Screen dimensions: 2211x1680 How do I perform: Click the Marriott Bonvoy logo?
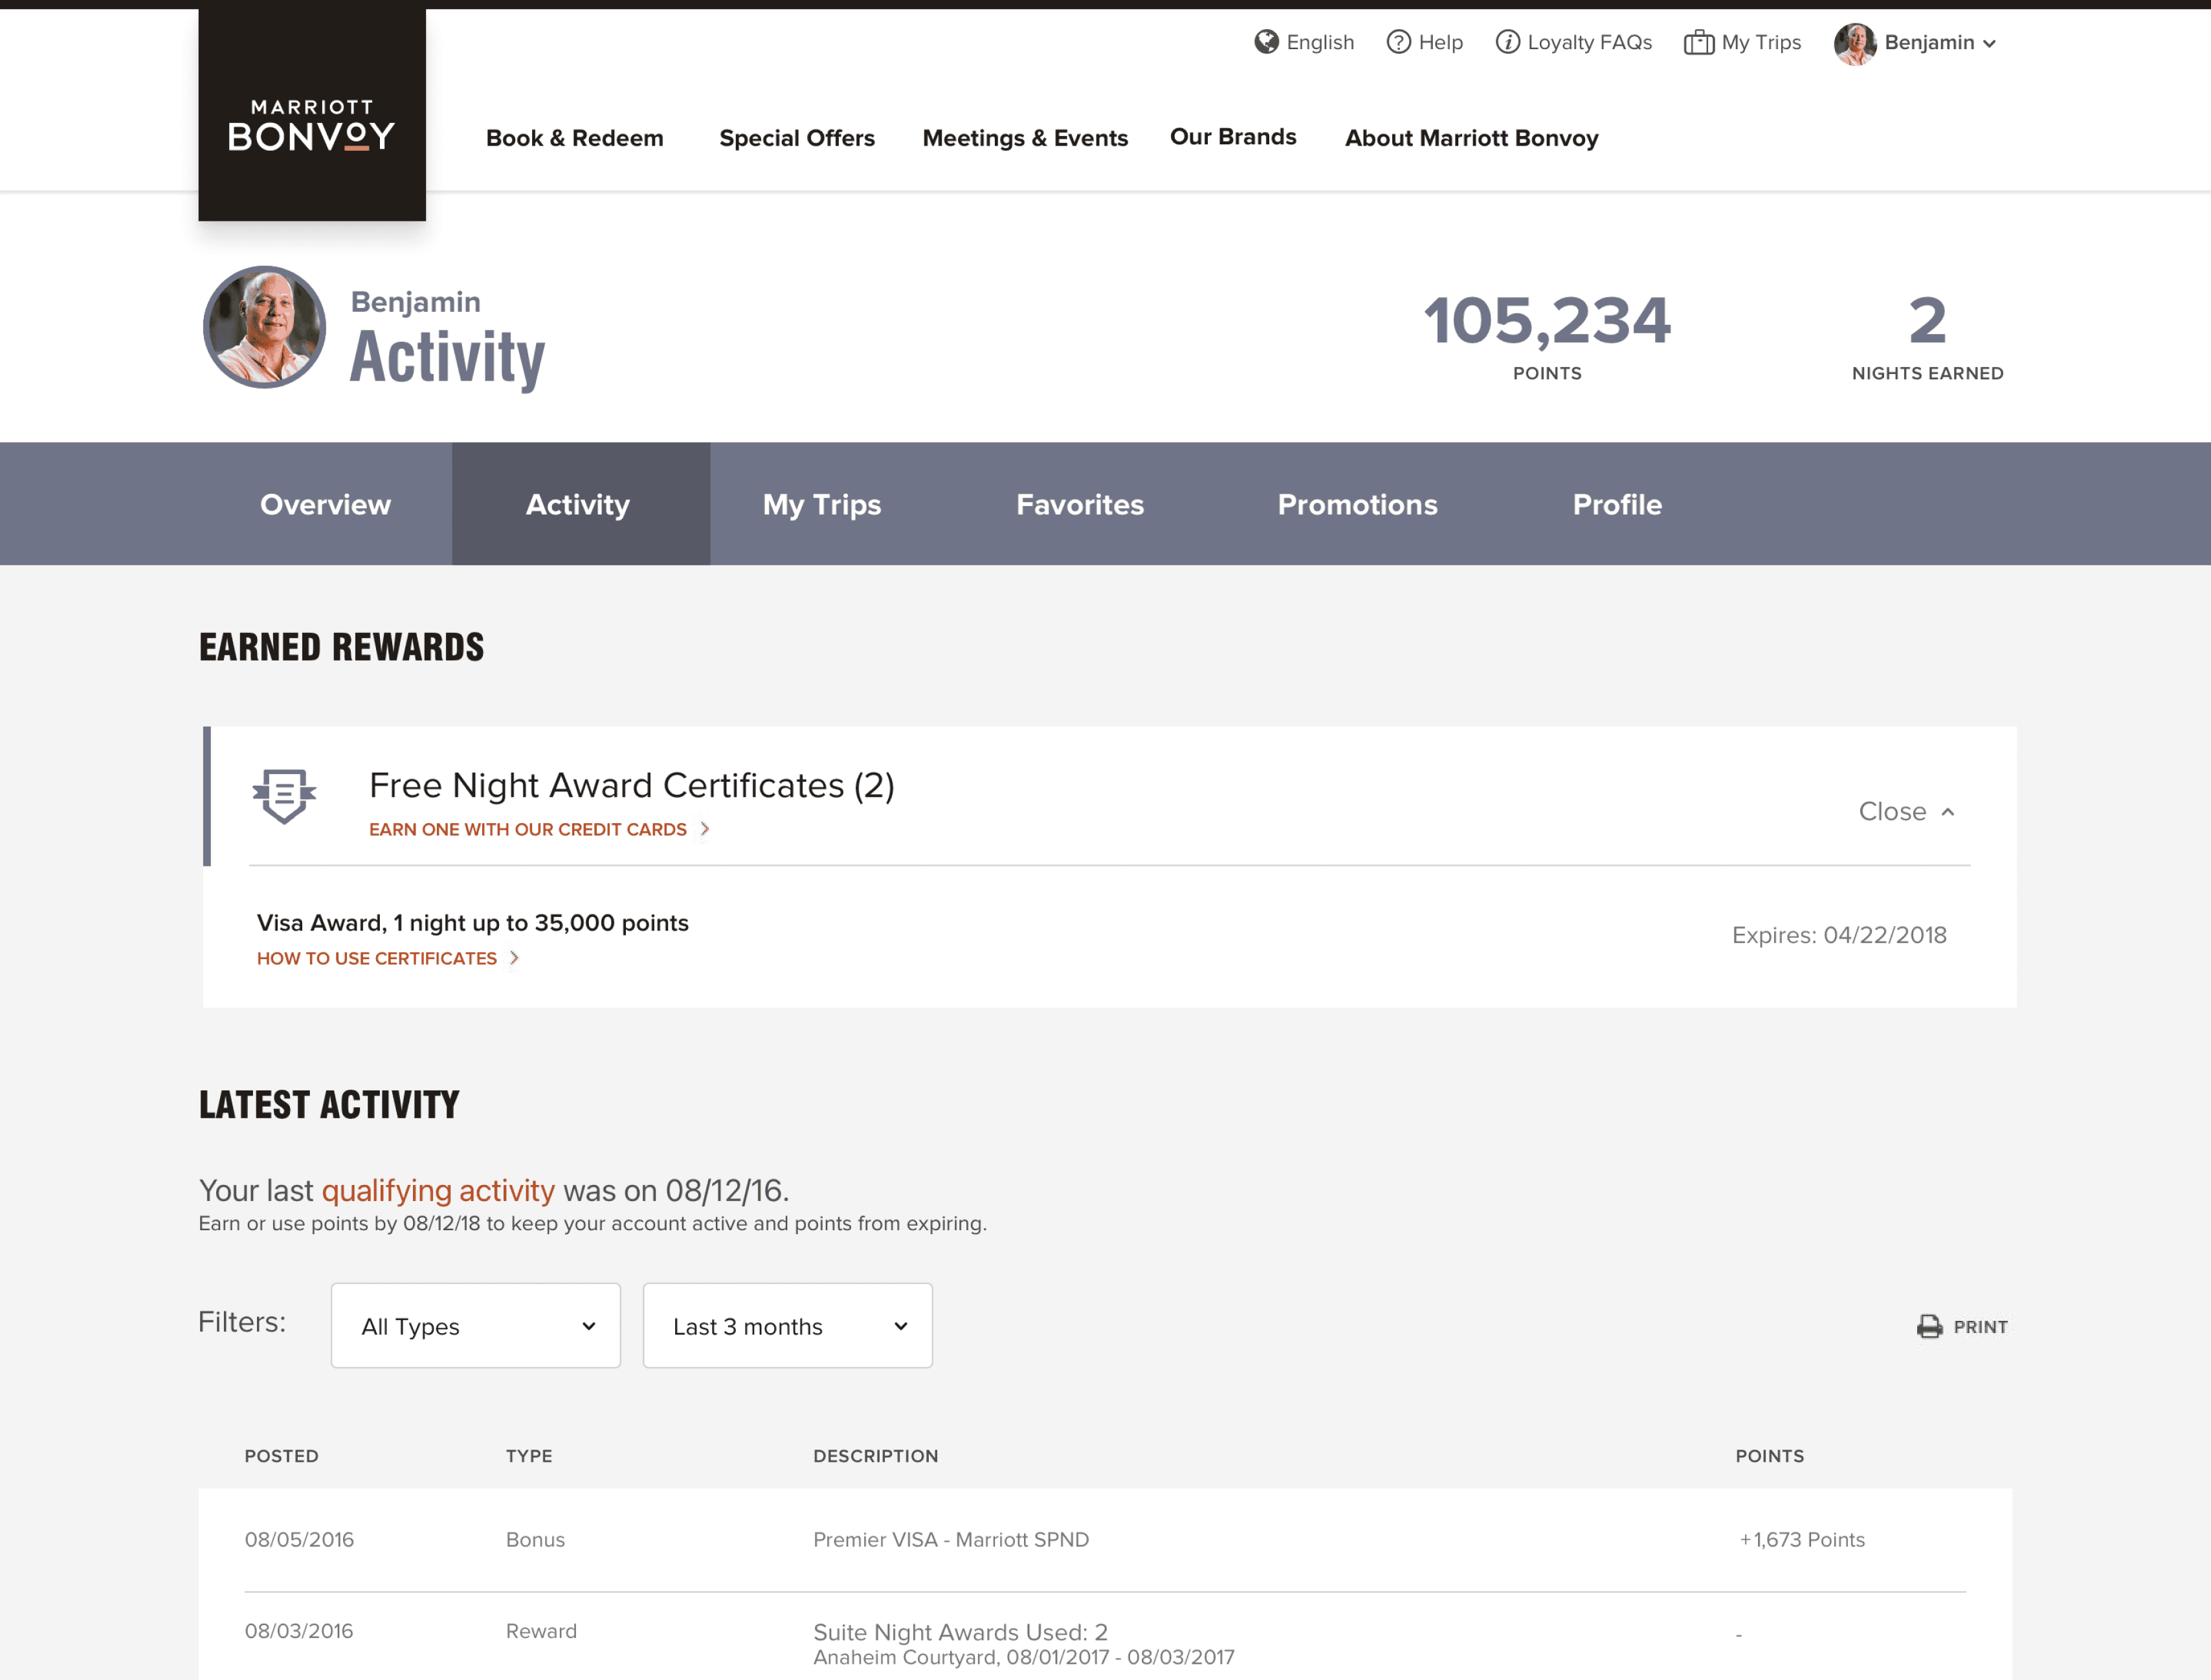pos(312,115)
